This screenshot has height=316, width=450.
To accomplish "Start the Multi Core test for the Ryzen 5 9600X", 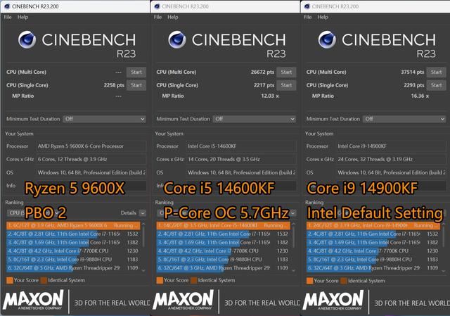I will coord(136,72).
